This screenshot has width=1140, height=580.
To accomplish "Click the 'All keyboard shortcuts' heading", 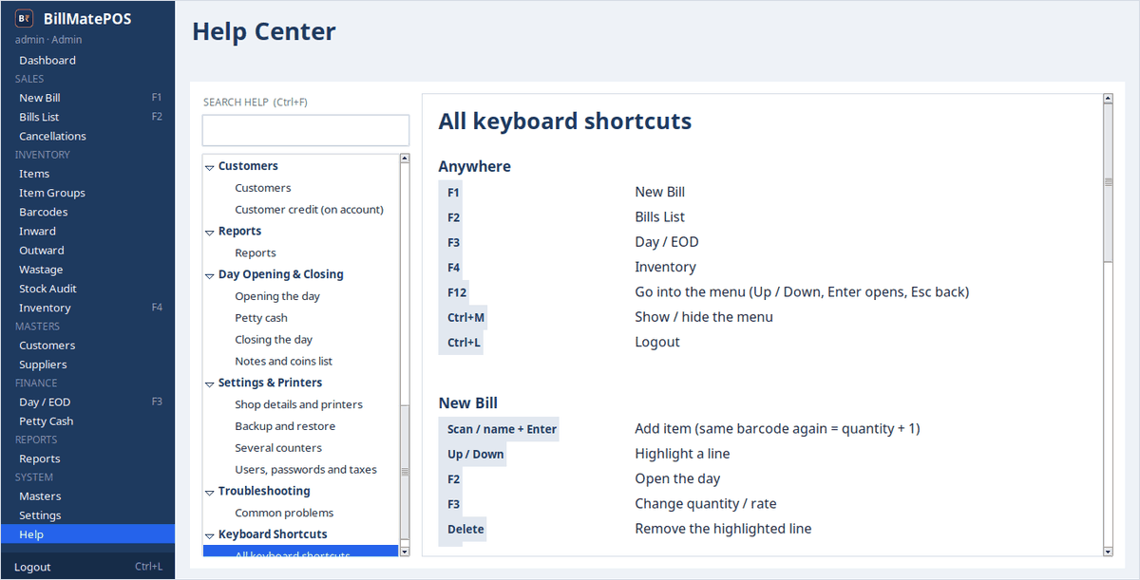I will [x=564, y=122].
